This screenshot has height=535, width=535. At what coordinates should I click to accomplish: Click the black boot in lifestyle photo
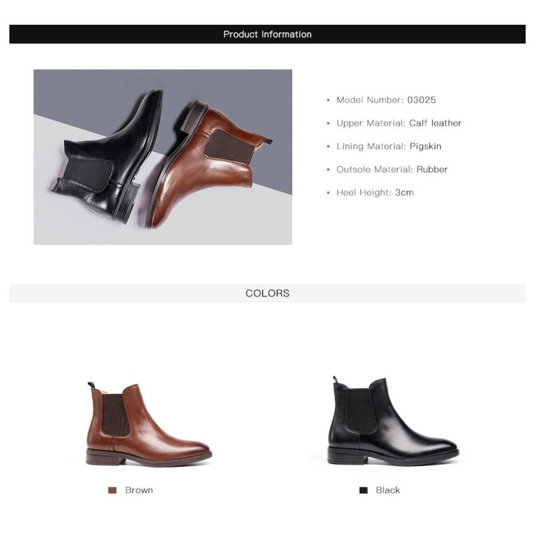[x=108, y=157]
